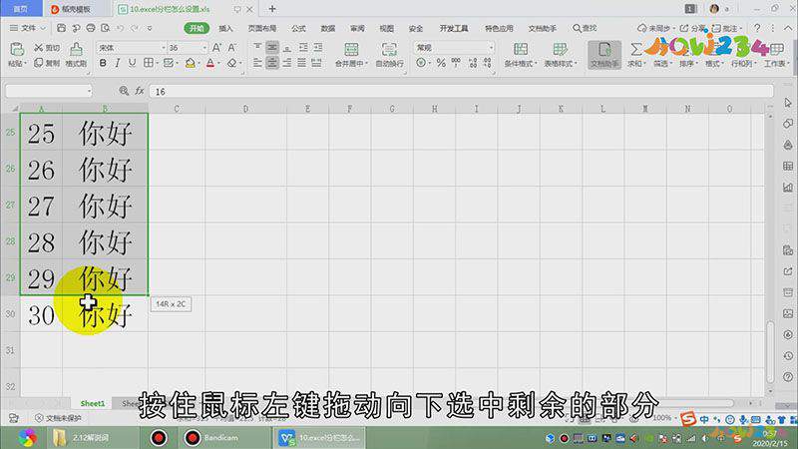798x449 pixels.
Task: Click the vertical scrollbar thumb
Action: coord(770,351)
